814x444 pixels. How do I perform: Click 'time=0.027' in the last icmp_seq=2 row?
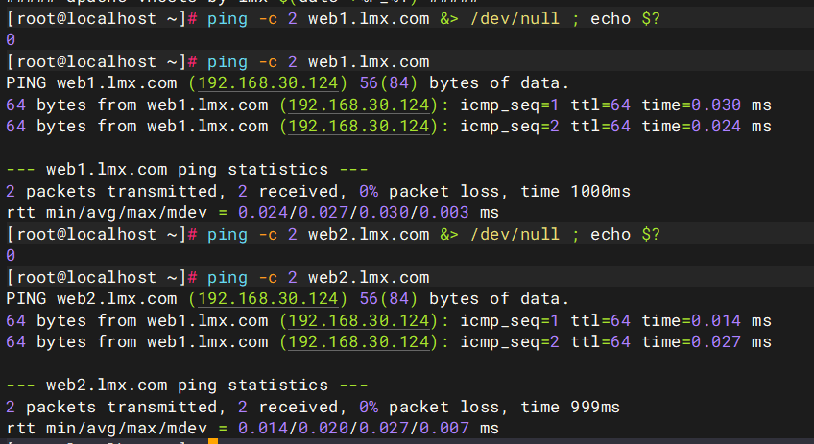691,341
